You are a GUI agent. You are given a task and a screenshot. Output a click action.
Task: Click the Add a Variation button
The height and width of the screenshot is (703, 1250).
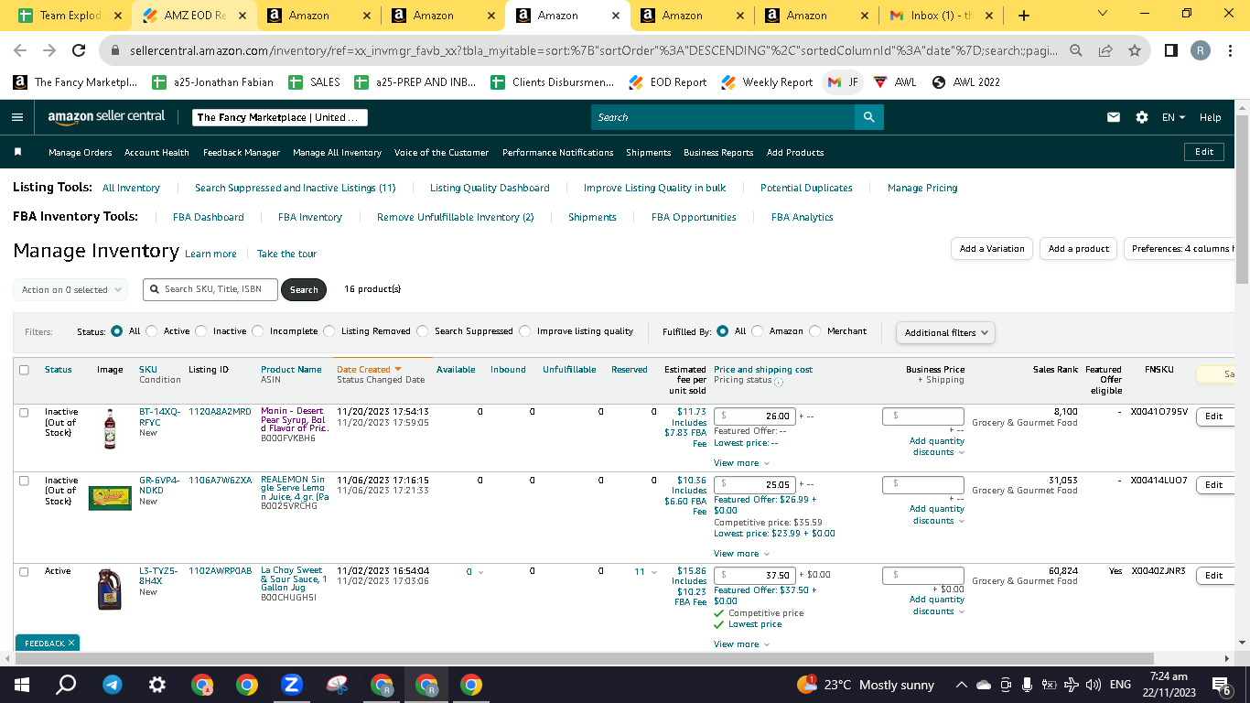(x=992, y=249)
